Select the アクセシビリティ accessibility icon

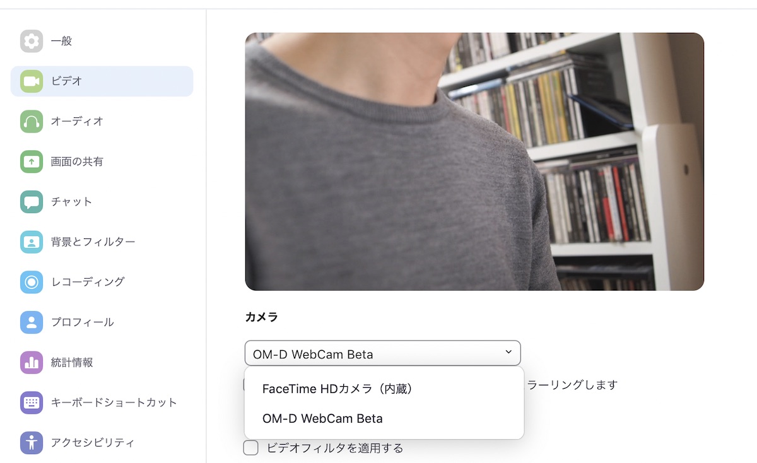[32, 443]
